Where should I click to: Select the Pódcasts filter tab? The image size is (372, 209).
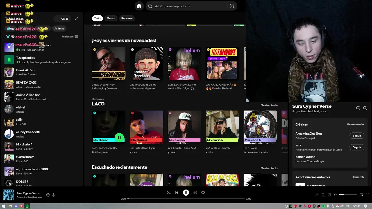(x=127, y=18)
